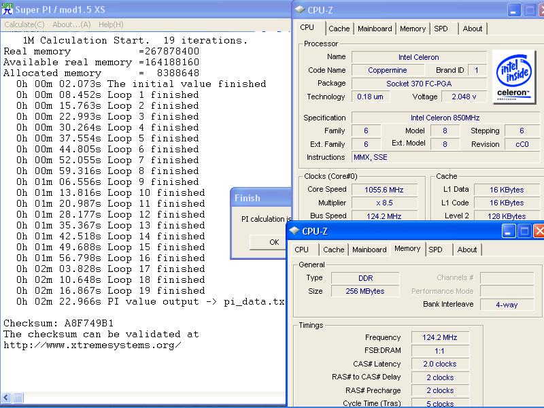Click the 'http://www.xtremesystems.org/' text
The height and width of the screenshot is (408, 544).
92,345
